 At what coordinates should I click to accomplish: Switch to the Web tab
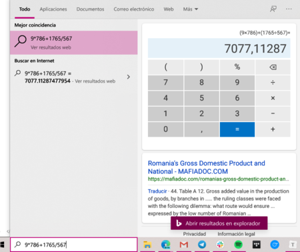coord(169,9)
